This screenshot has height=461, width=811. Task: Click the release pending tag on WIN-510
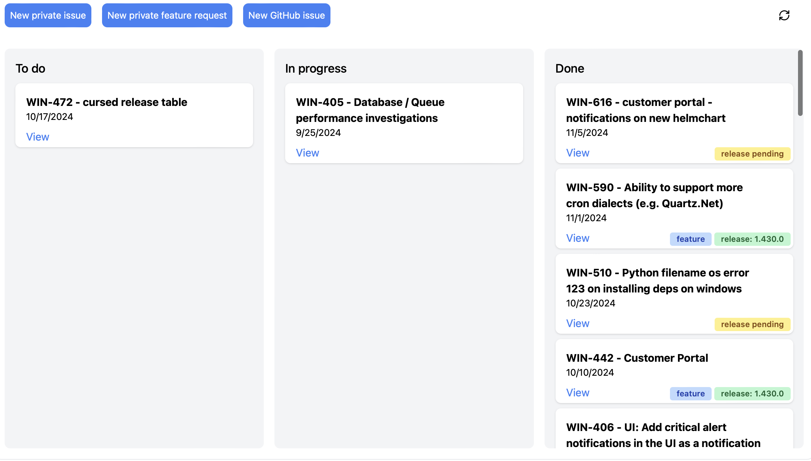coord(752,324)
